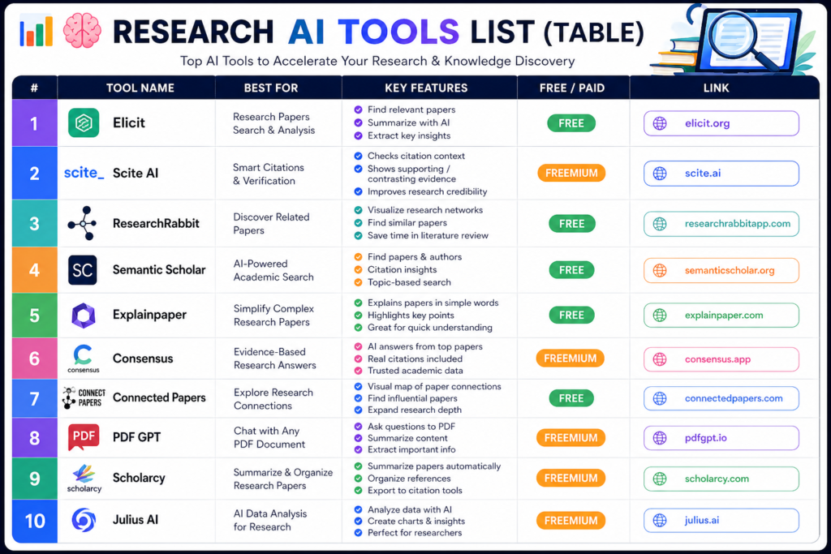The image size is (831, 554).
Task: Click the bar chart icon in header
Action: [x=36, y=31]
